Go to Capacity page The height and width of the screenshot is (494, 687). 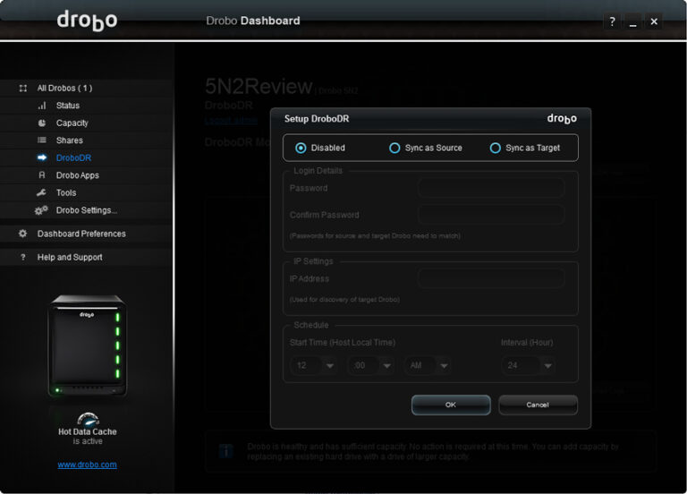tap(72, 123)
